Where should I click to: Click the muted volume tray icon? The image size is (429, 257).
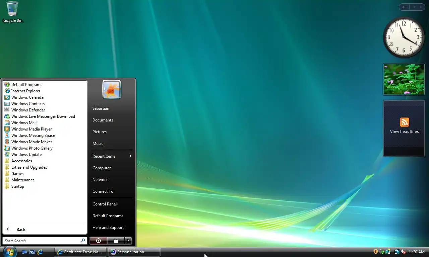pyautogui.click(x=403, y=252)
